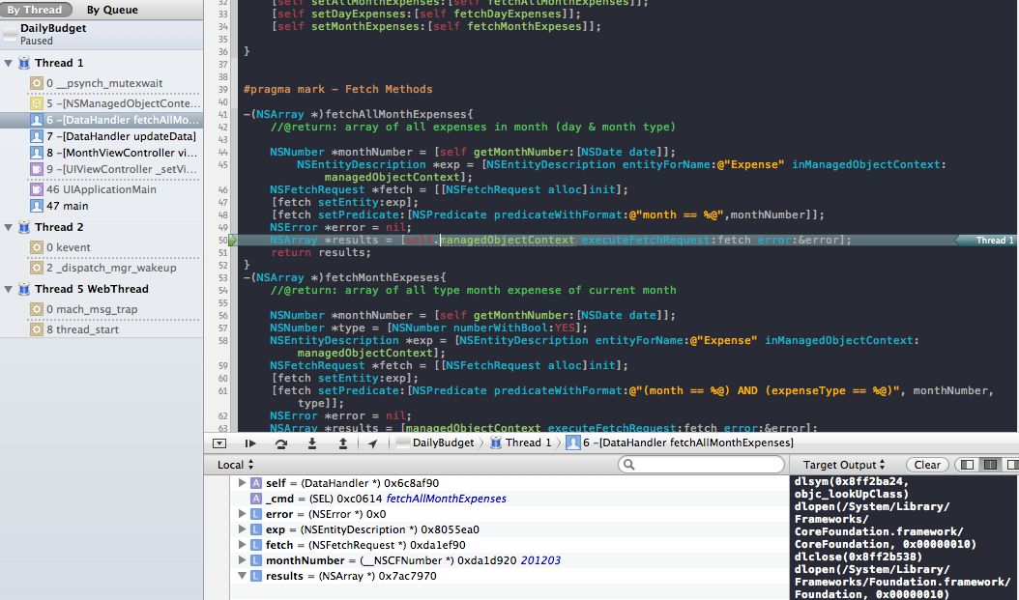Click the Step Out button

343,443
